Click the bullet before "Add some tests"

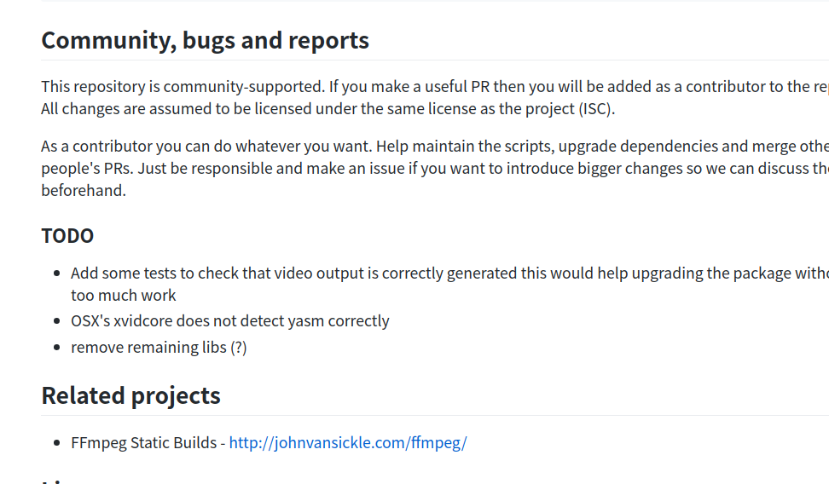click(56, 274)
